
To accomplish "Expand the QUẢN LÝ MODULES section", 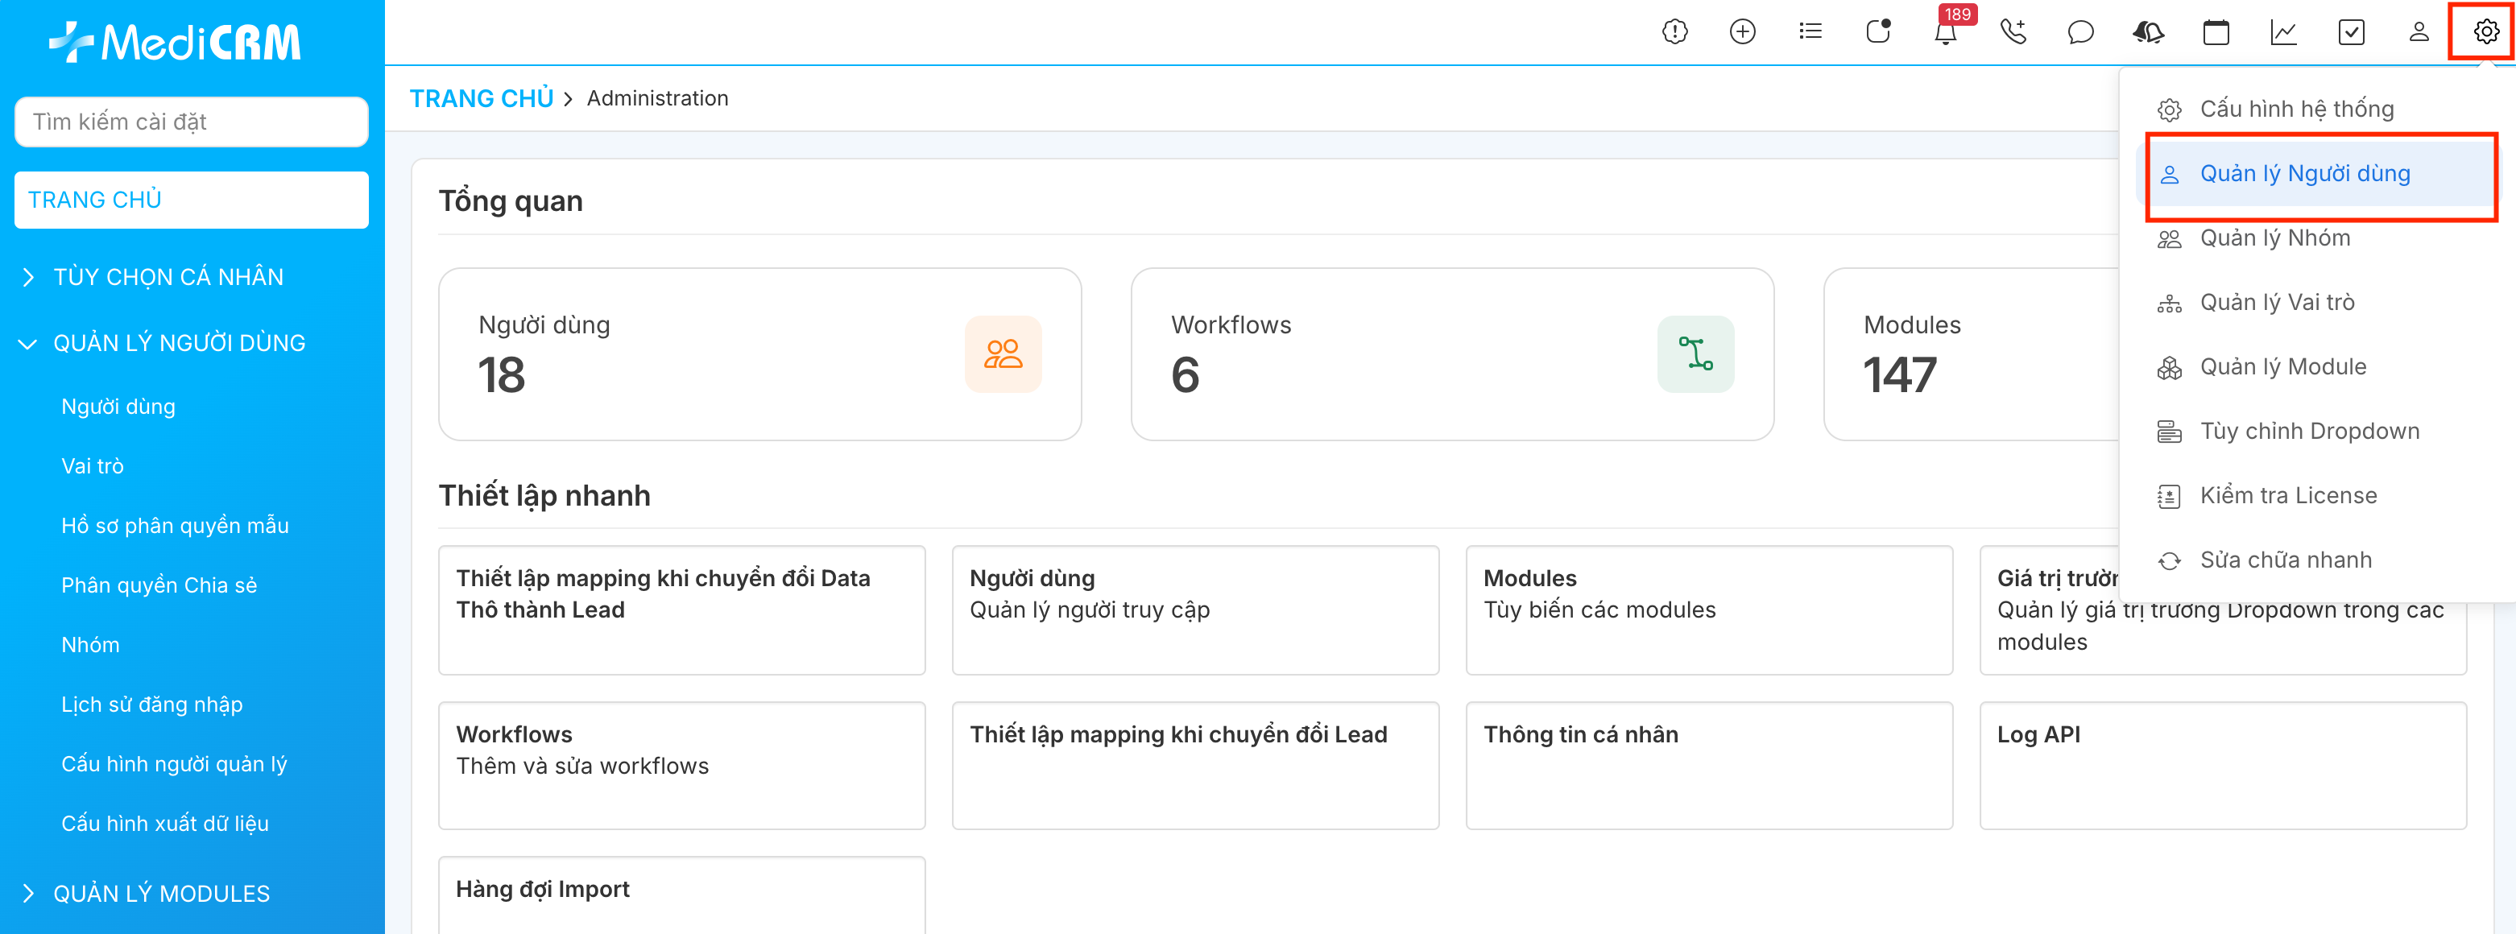I will [161, 894].
